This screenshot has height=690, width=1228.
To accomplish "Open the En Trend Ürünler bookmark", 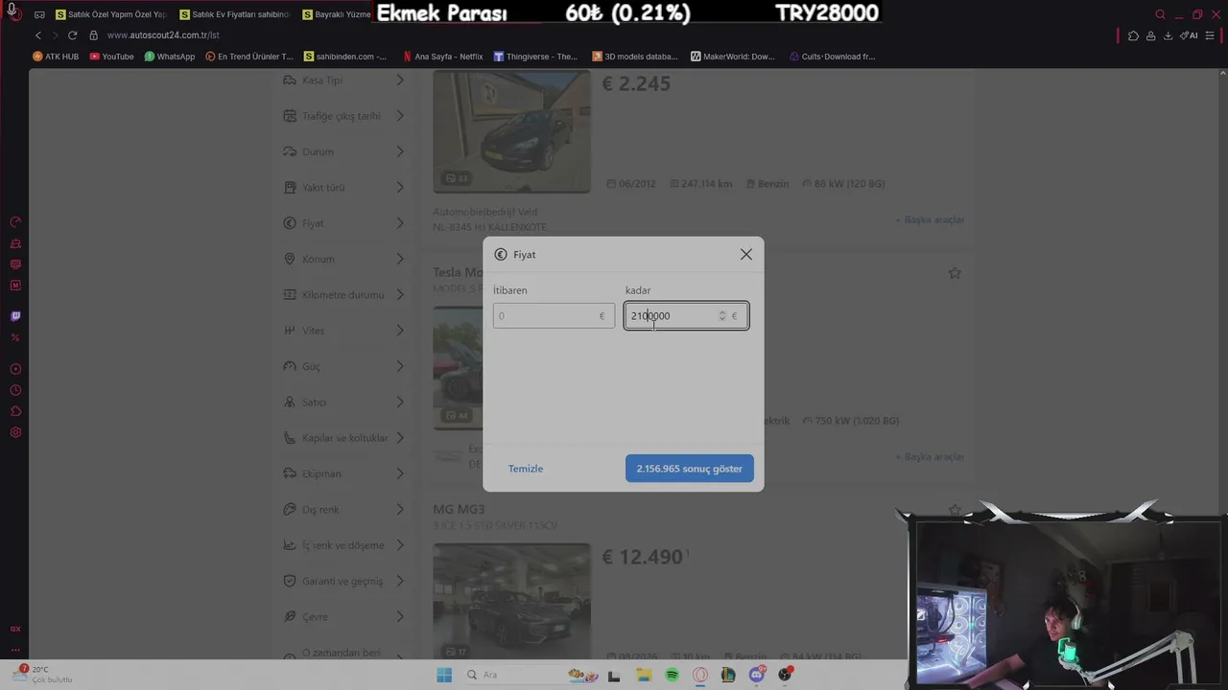I will [x=249, y=57].
